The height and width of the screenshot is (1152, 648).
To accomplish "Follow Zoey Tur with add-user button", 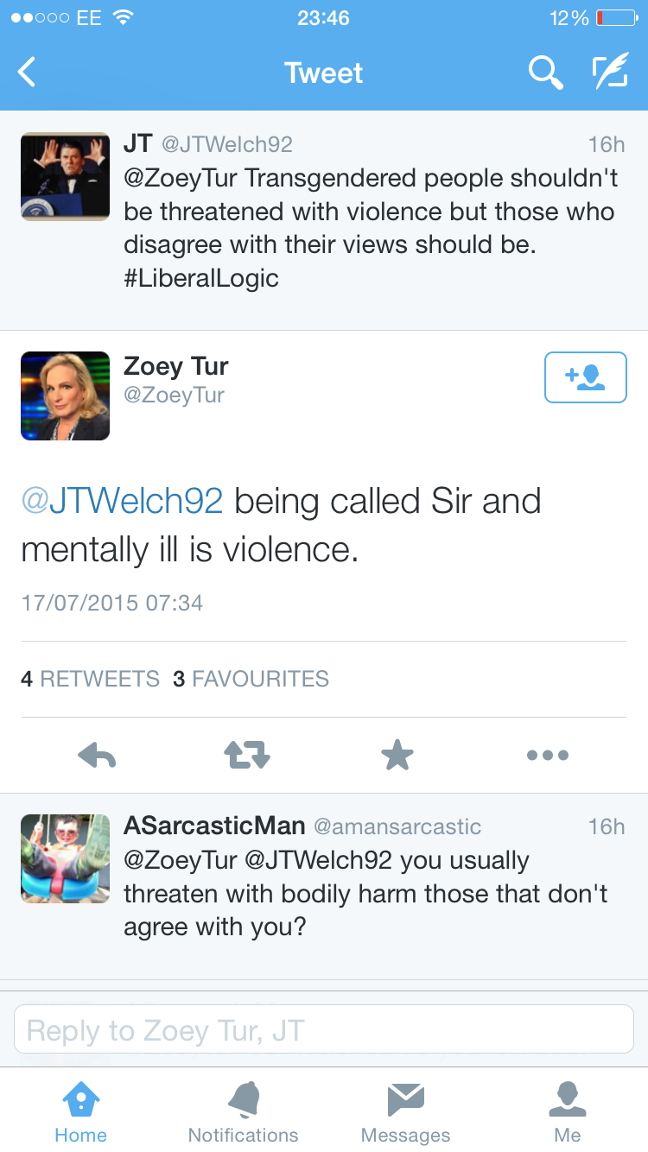I will pos(585,377).
